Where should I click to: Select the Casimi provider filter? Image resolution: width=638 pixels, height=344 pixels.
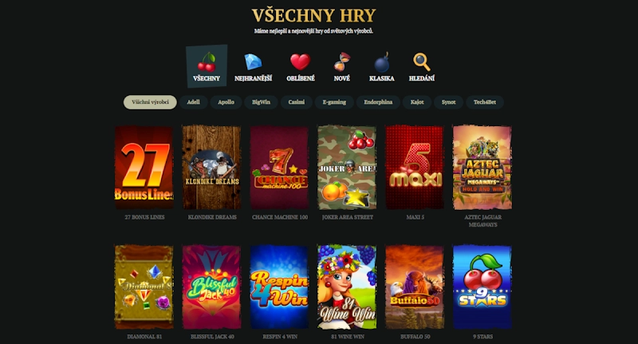coord(296,102)
